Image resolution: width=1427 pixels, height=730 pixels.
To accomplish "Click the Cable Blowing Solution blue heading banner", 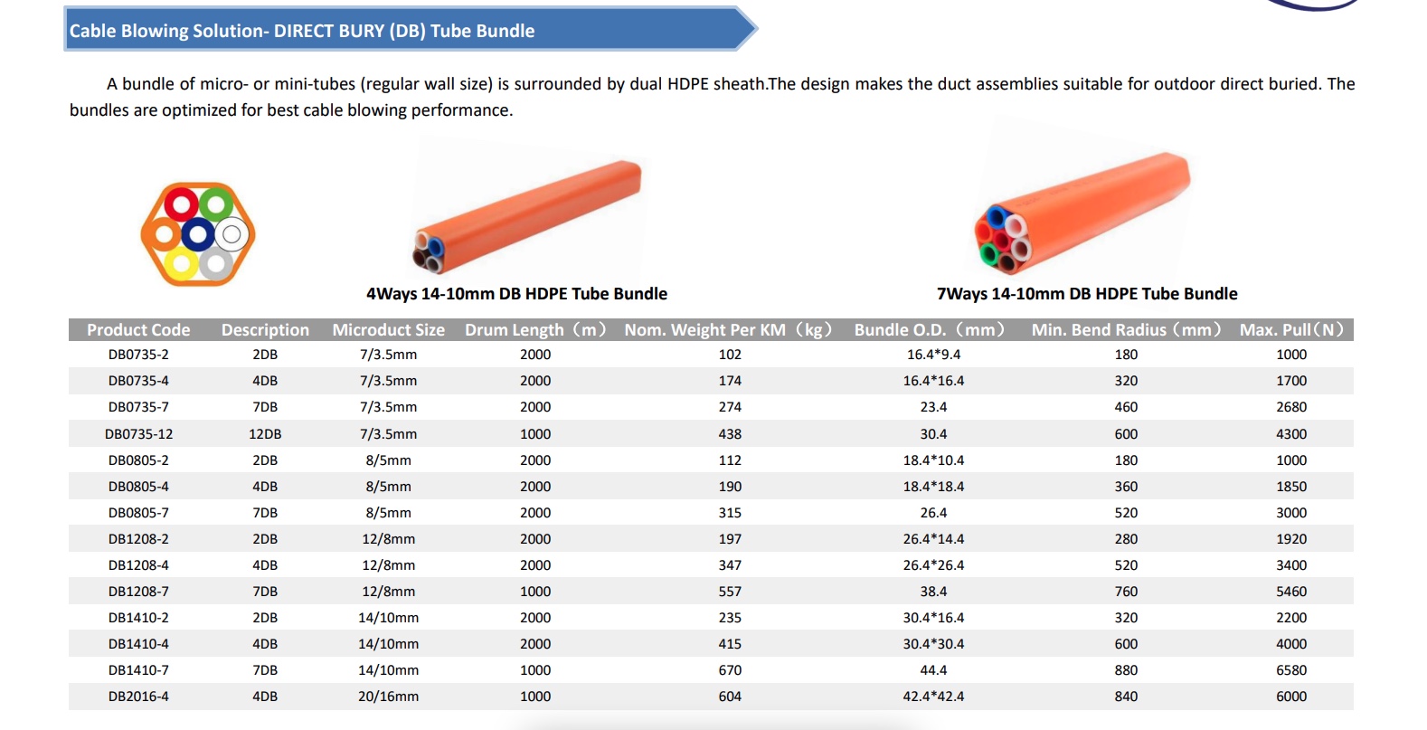I will (x=410, y=29).
